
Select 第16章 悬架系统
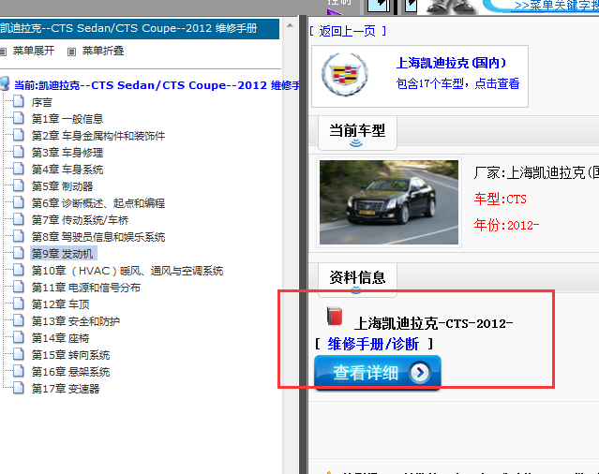tap(70, 372)
